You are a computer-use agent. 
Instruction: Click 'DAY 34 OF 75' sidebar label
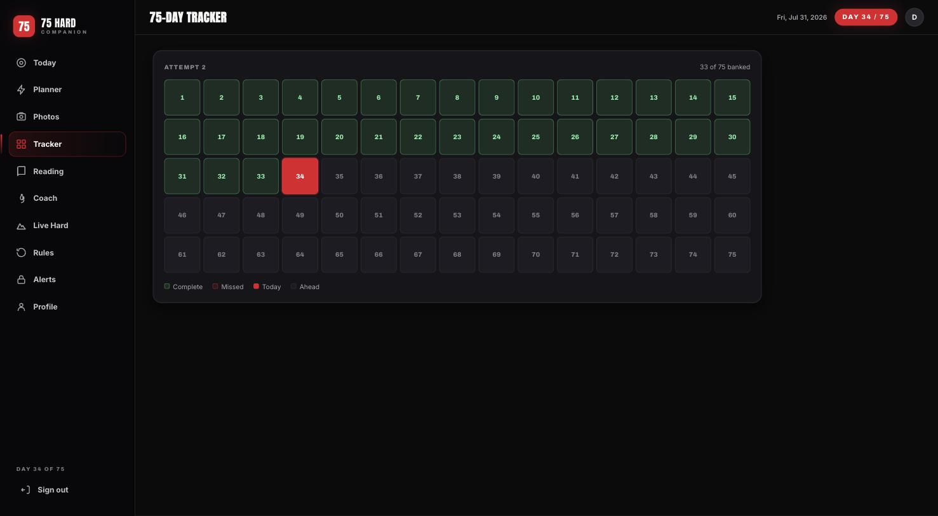click(x=41, y=469)
